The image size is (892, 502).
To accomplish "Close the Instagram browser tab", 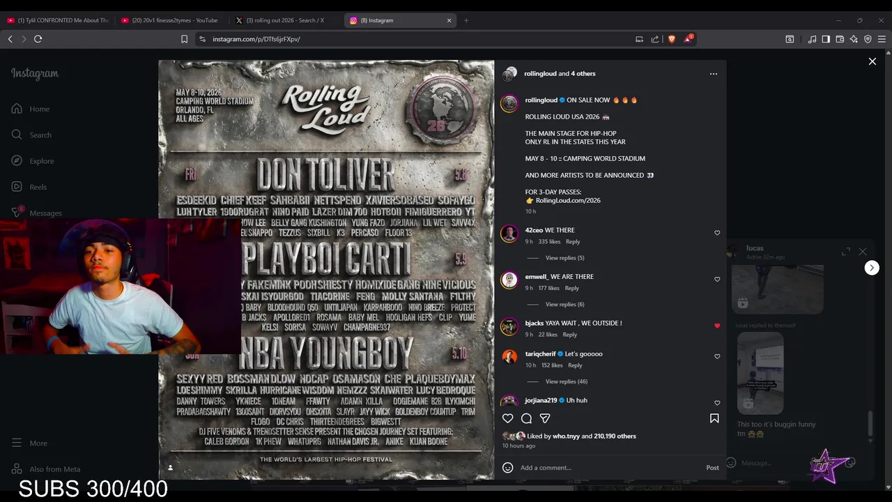I will coord(449,20).
